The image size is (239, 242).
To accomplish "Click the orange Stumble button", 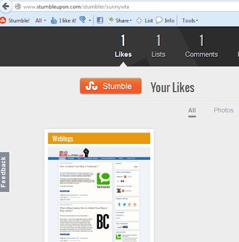I will [110, 86].
